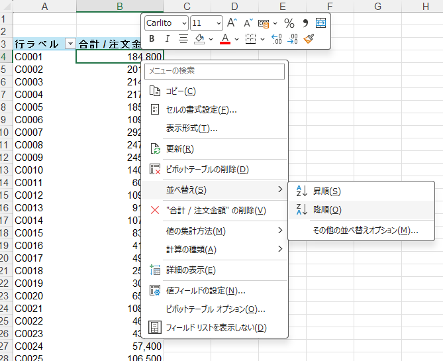Apply fill color bucket icon
Image resolution: width=443 pixels, height=361 pixels.
point(199,39)
